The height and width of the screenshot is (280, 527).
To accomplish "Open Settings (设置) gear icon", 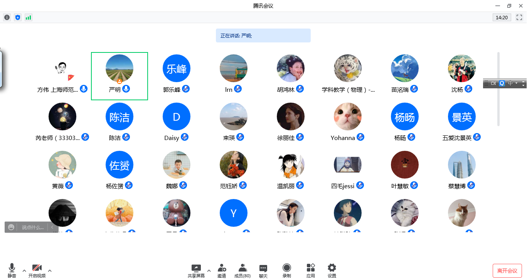I will point(332,270).
